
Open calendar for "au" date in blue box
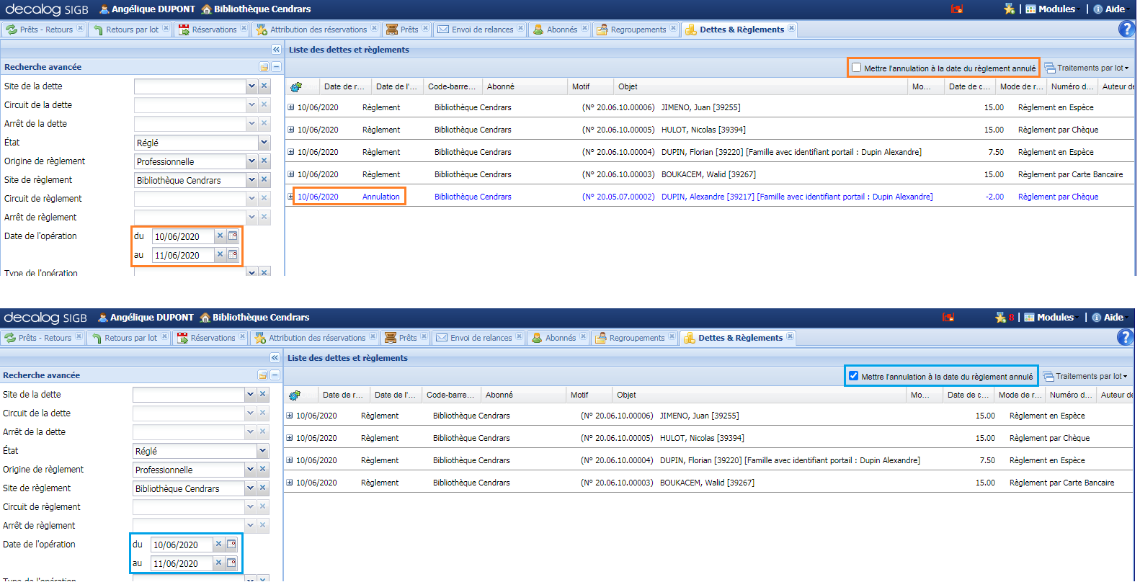(231, 563)
